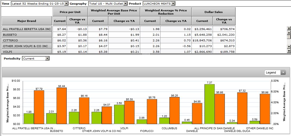Select the CITTERIO brand row label

(27, 40)
